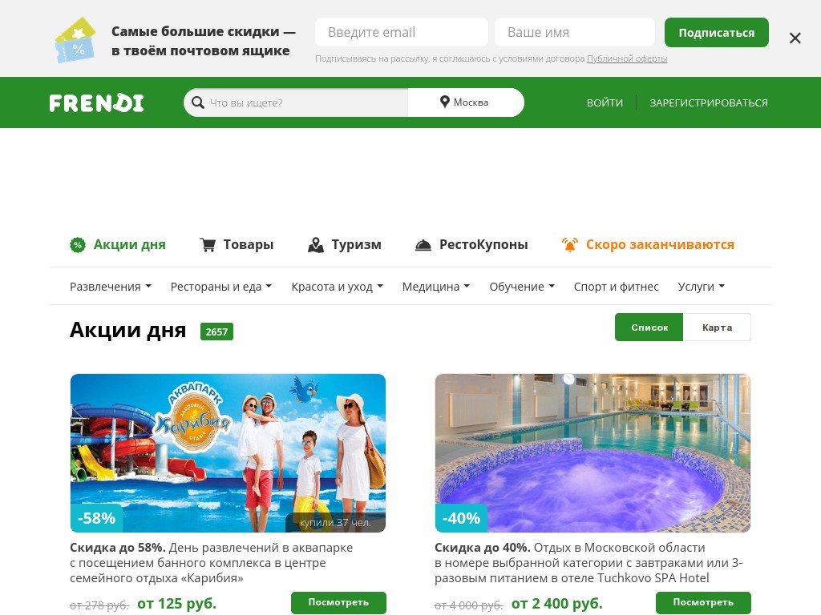821x615 pixels.
Task: Click the Туризм map marker icon
Action: (316, 245)
